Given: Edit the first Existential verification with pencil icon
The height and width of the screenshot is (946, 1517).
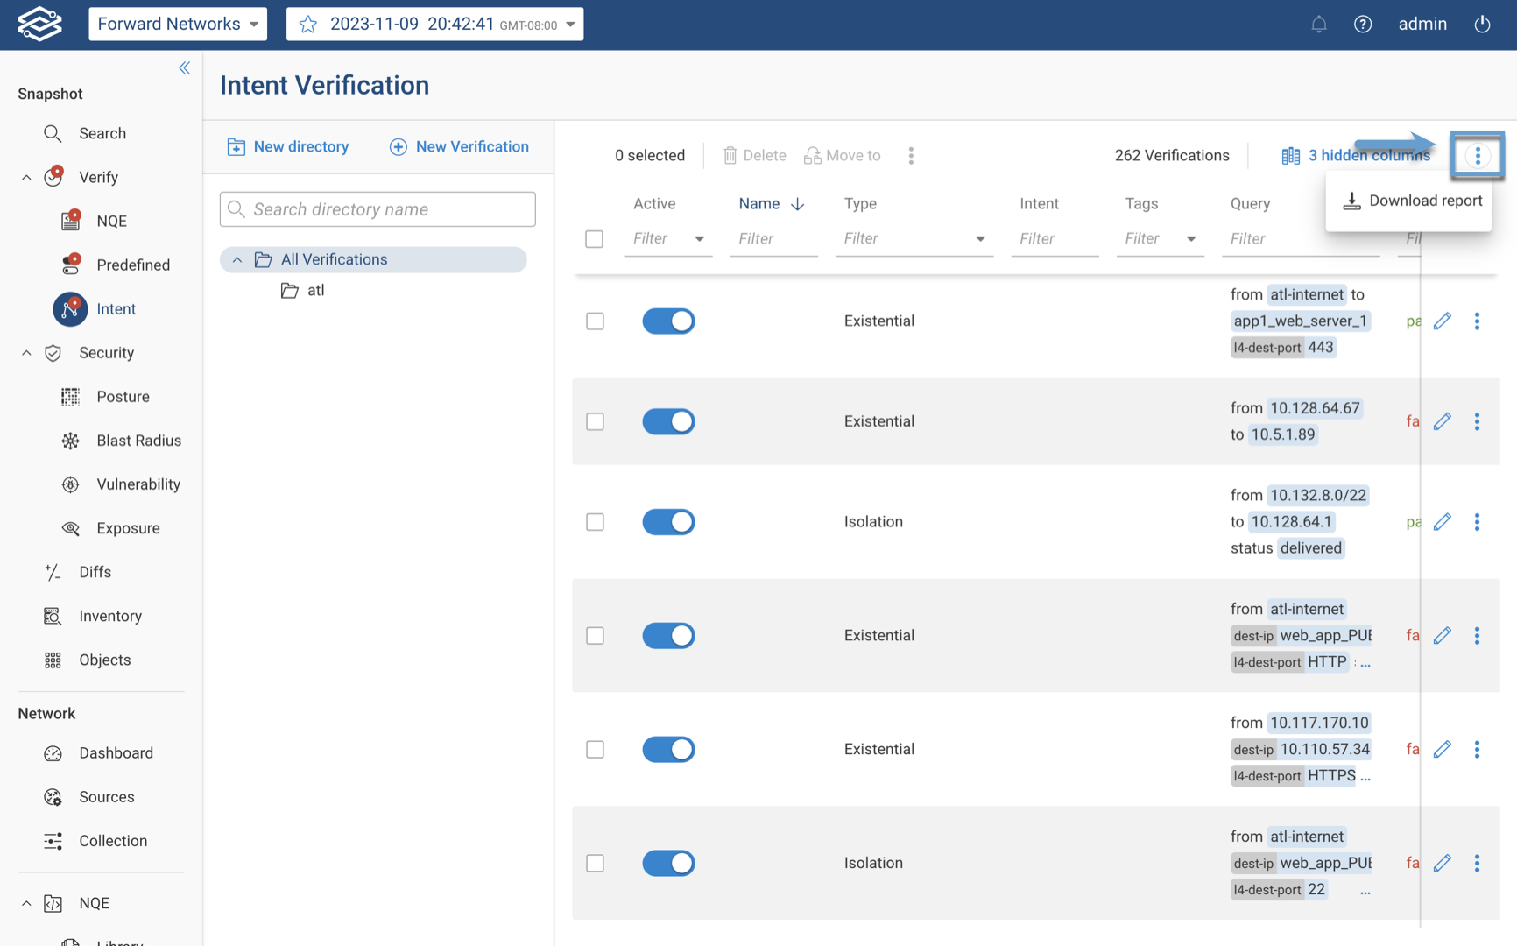Looking at the screenshot, I should pyautogui.click(x=1443, y=321).
